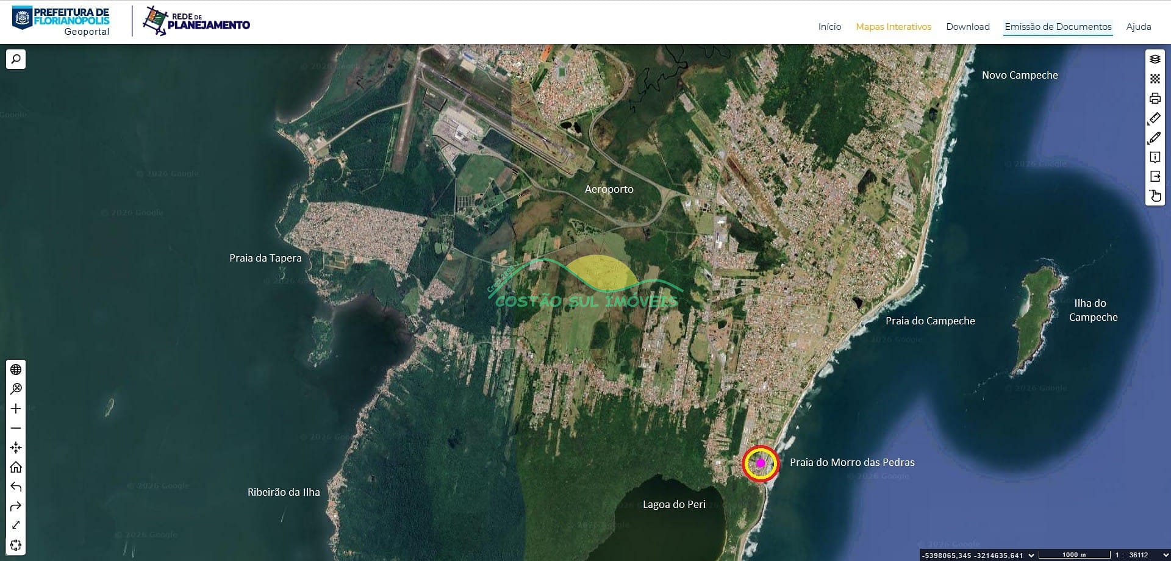Go back to previous map view
The height and width of the screenshot is (561, 1171).
tap(16, 487)
